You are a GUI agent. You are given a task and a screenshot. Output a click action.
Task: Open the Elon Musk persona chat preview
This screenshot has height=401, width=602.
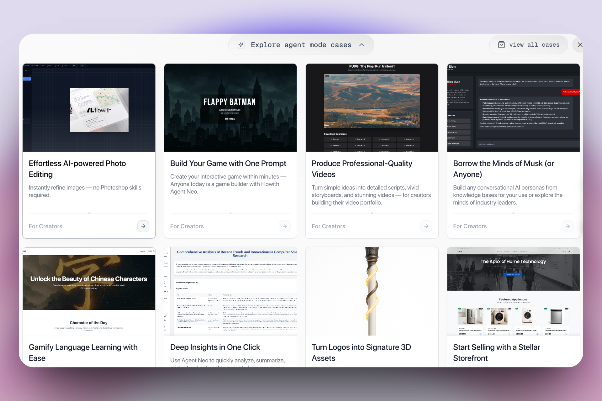(x=513, y=108)
